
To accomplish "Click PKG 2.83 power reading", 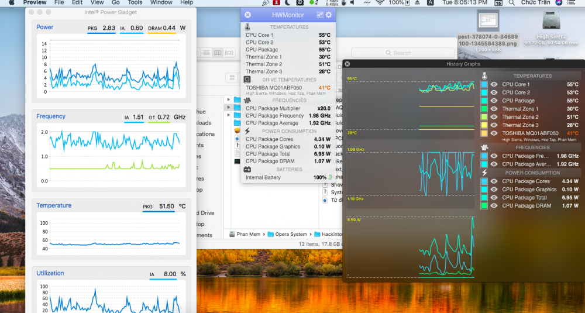I will 101,28.
